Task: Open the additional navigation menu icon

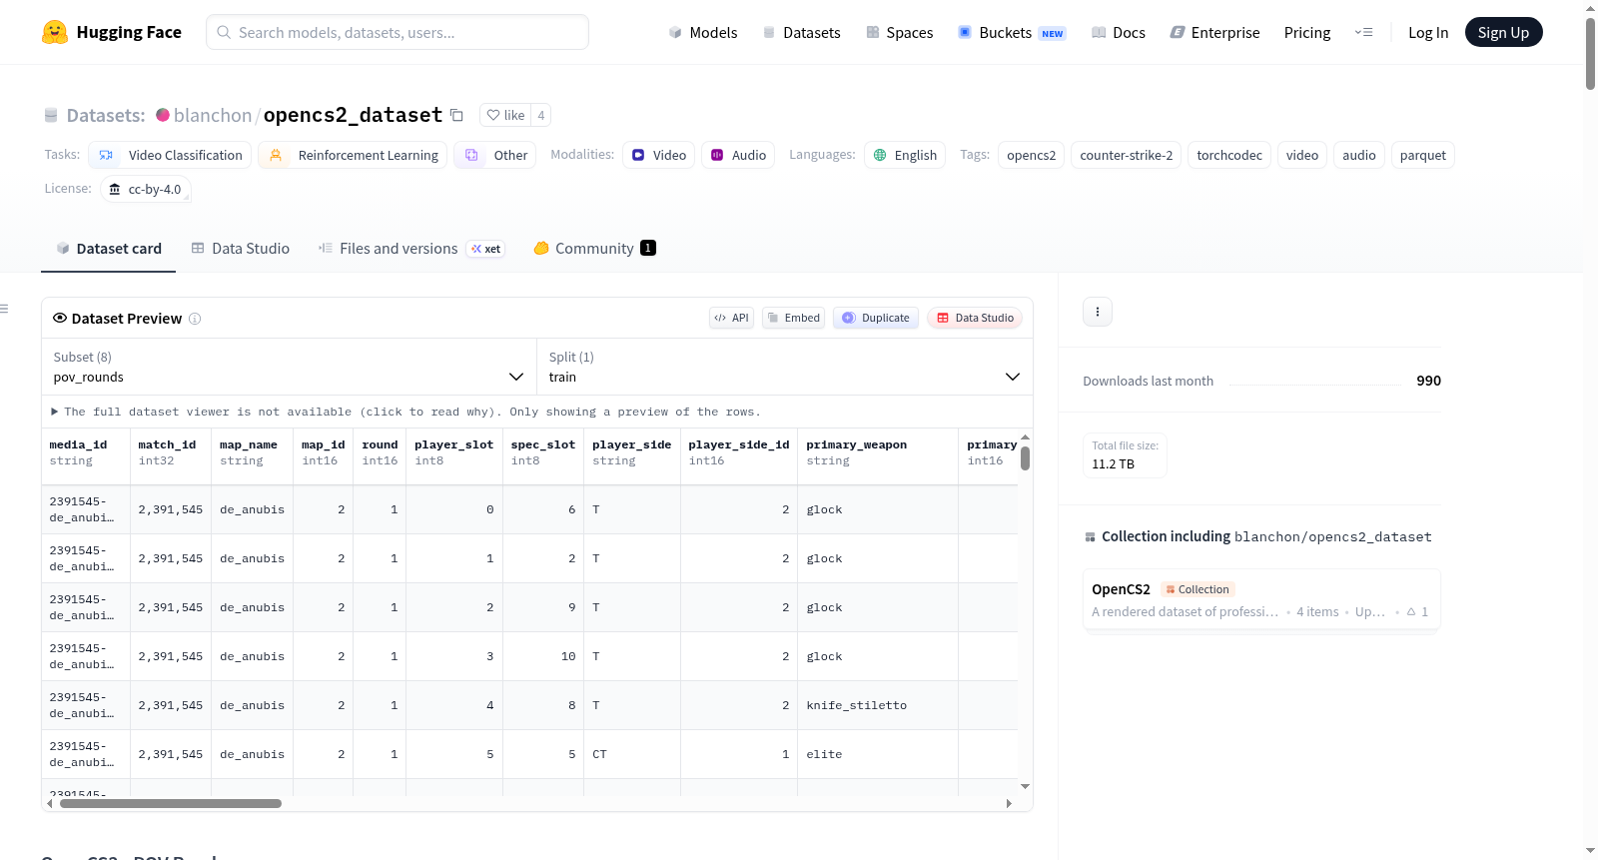Action: pyautogui.click(x=1363, y=32)
